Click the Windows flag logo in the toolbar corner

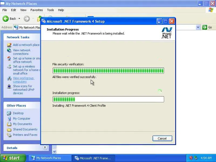pos(211,10)
